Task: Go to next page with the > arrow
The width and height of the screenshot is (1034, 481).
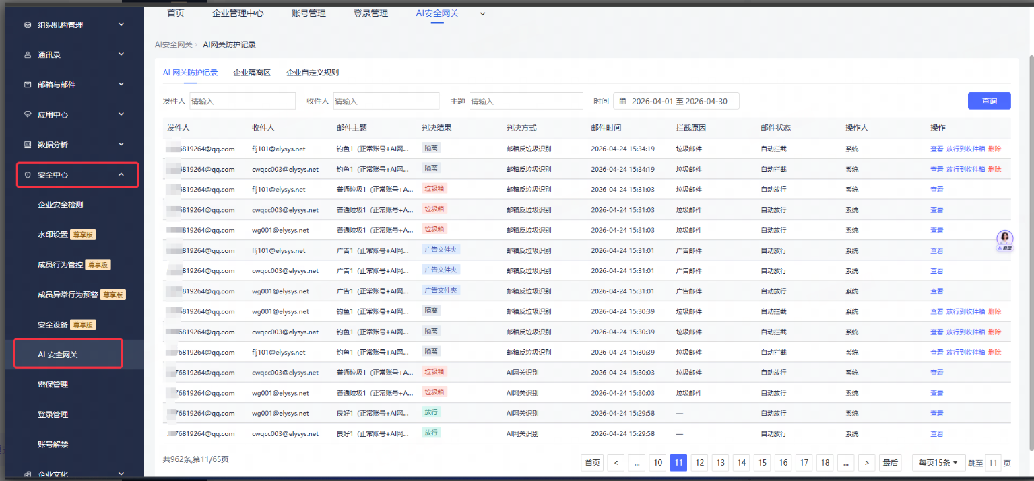Action: tap(867, 463)
